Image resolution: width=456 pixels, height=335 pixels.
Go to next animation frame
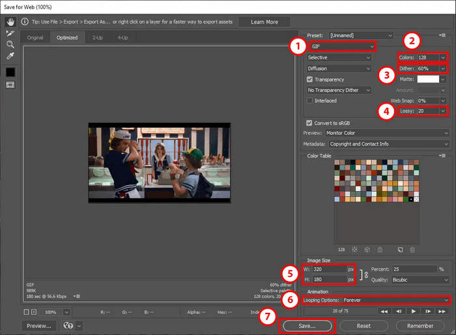tap(428, 311)
